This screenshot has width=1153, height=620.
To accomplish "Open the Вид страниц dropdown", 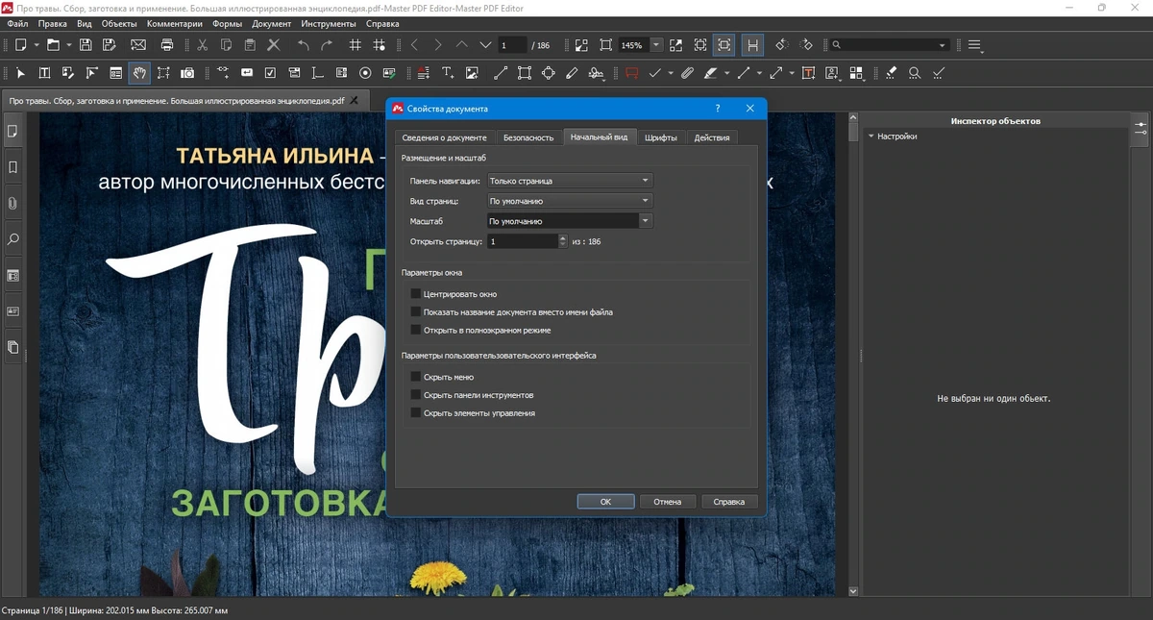I will 570,201.
